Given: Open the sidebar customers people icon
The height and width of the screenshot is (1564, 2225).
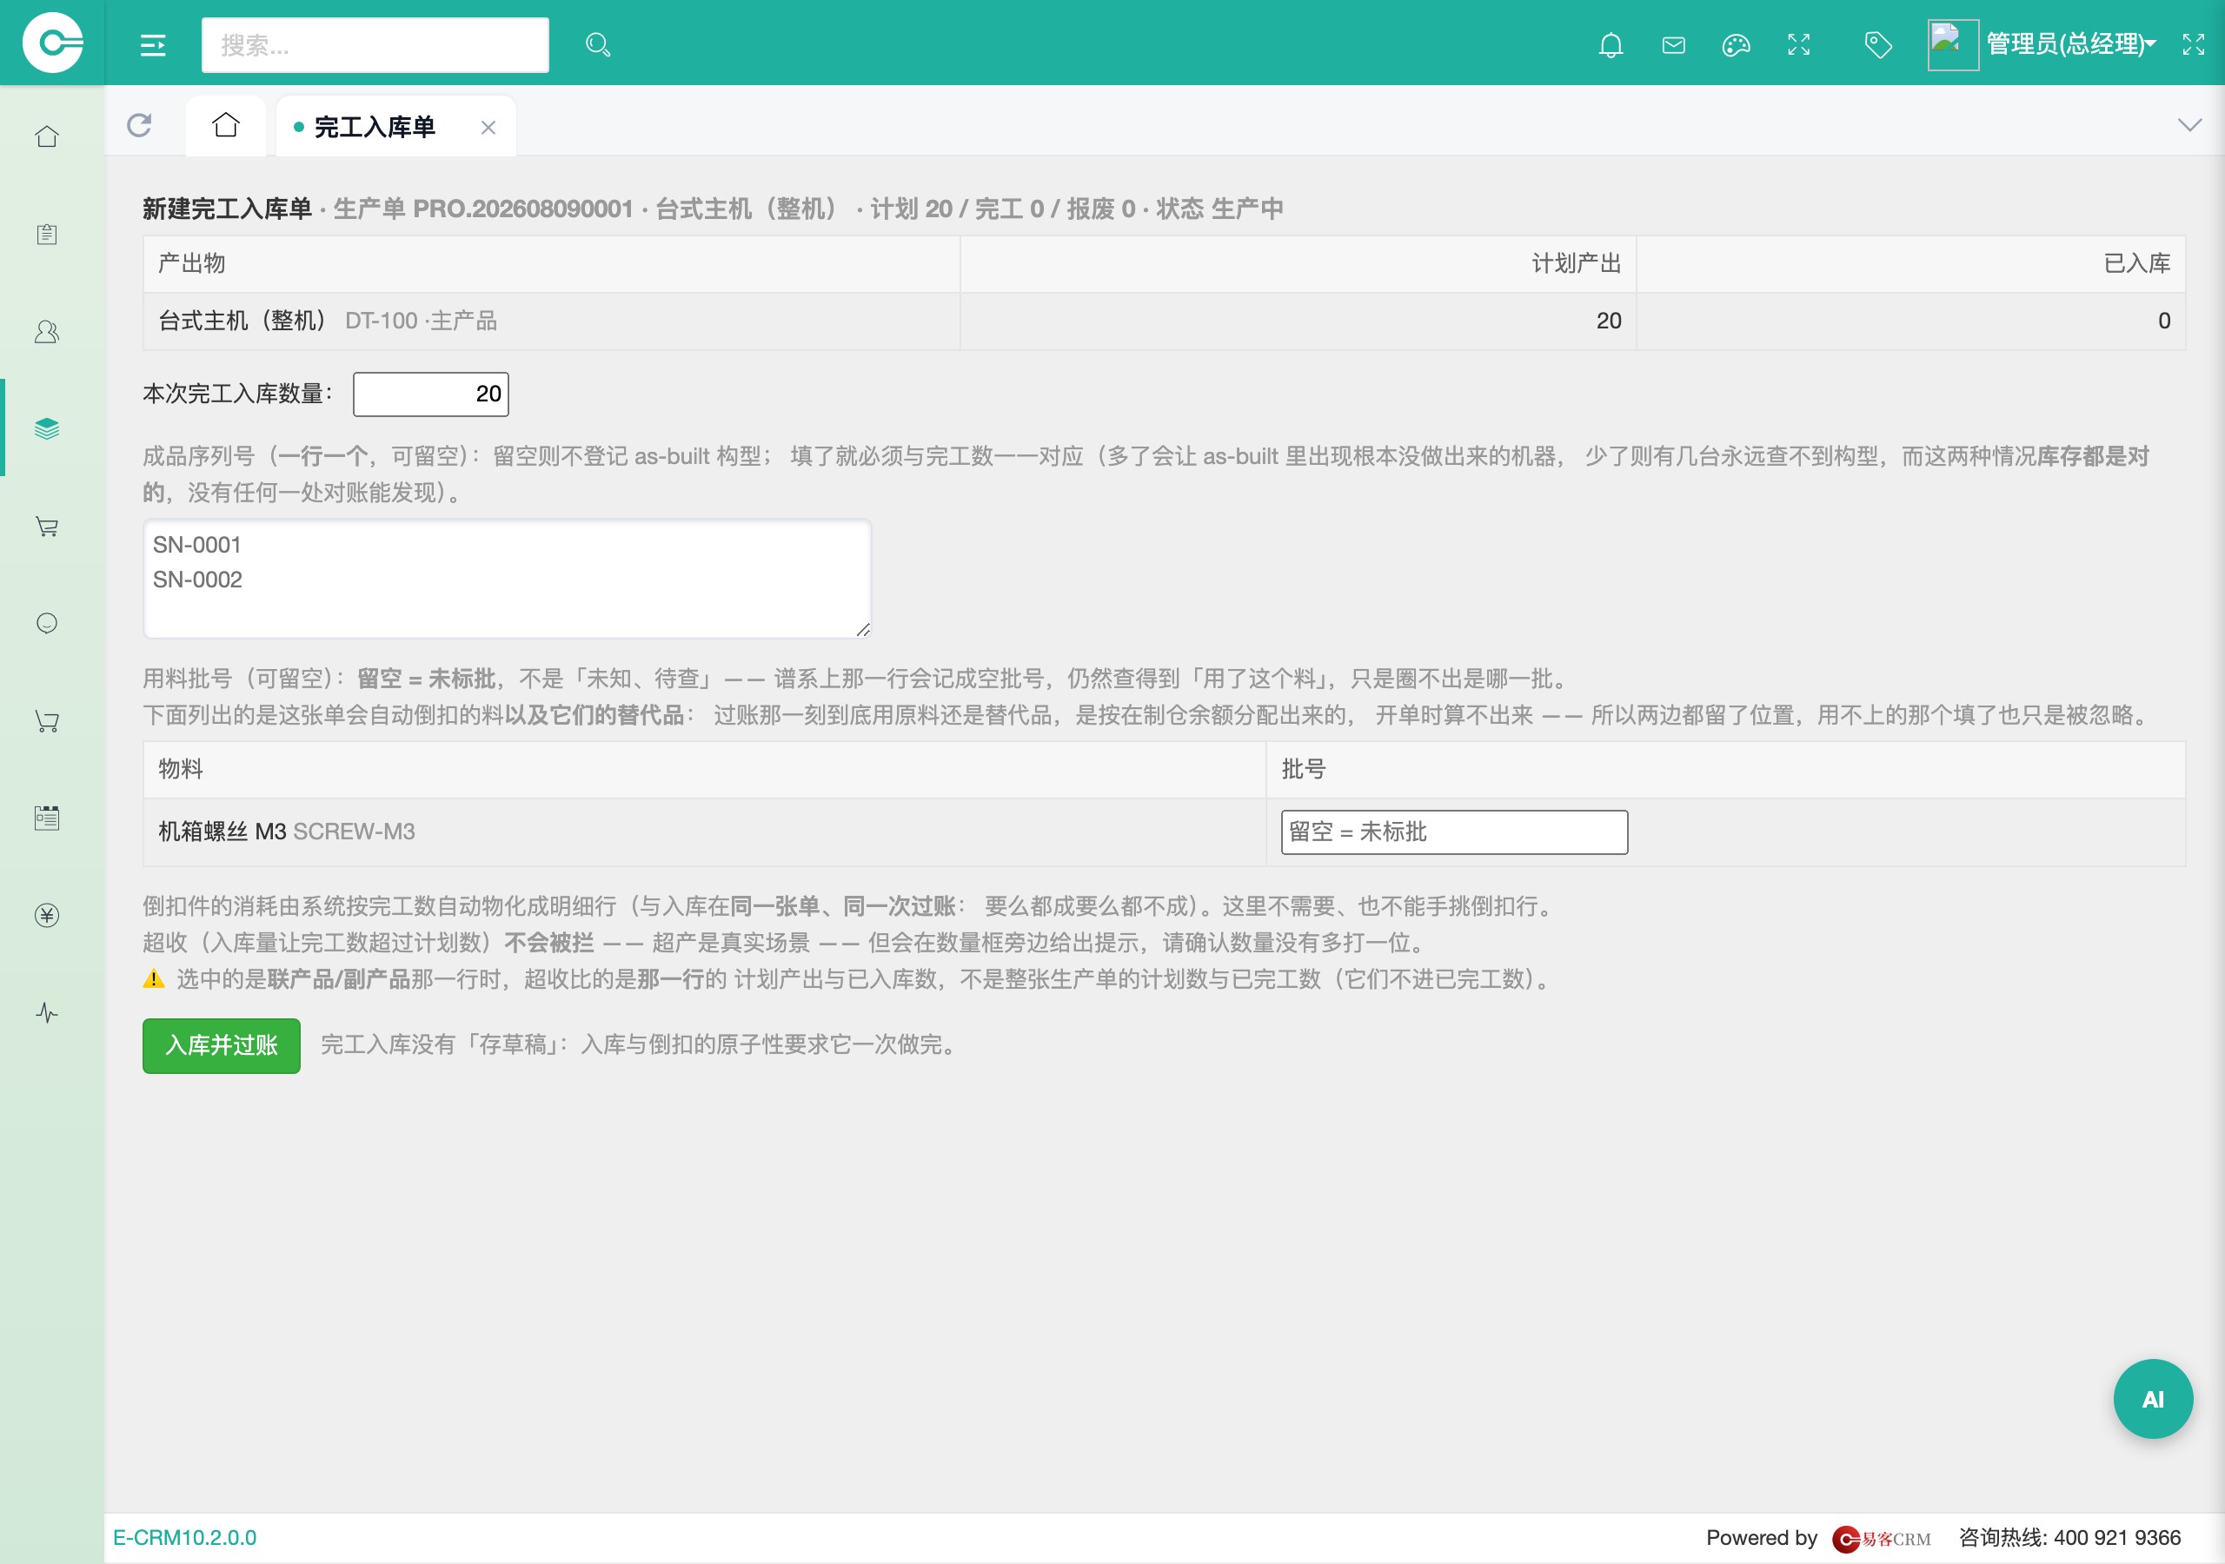Looking at the screenshot, I should tap(47, 331).
